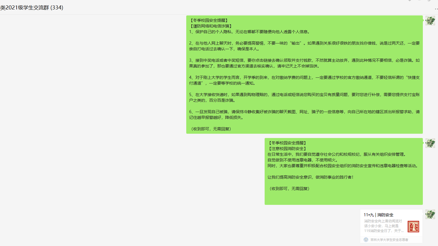Click the article preview description text
The width and height of the screenshot is (438, 246).
[384, 226]
